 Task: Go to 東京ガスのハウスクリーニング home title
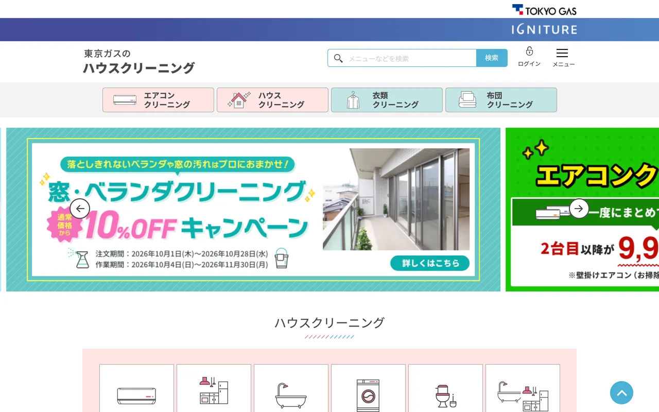tap(139, 61)
